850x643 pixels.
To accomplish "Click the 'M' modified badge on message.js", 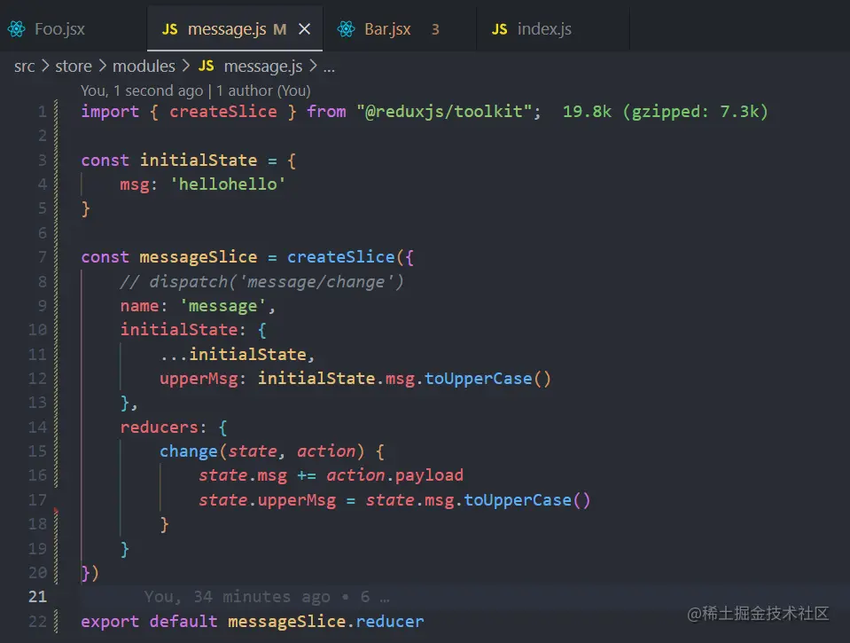I will pyautogui.click(x=280, y=29).
